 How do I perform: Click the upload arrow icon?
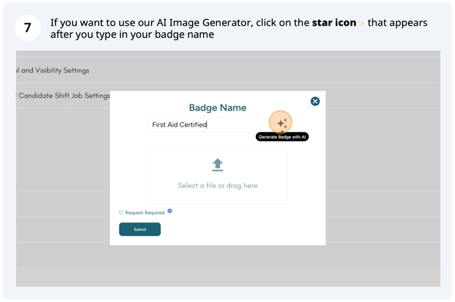(x=218, y=165)
